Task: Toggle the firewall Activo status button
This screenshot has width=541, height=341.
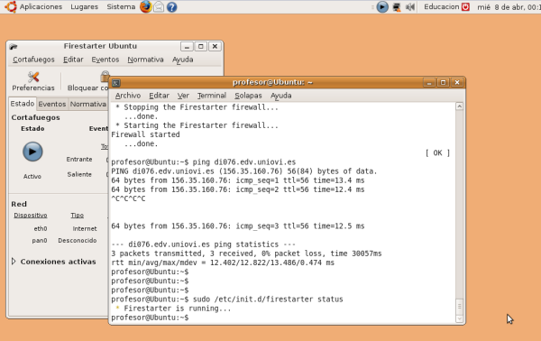Action: [x=32, y=152]
